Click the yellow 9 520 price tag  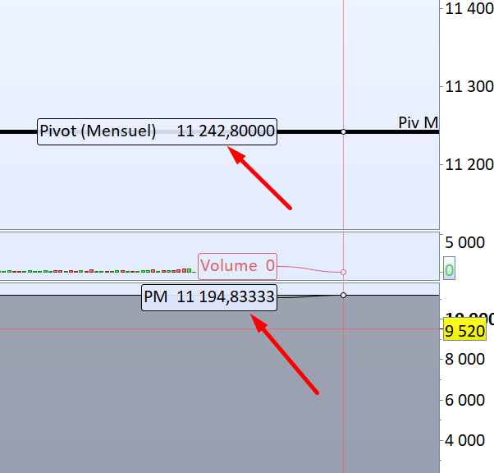pos(464,331)
